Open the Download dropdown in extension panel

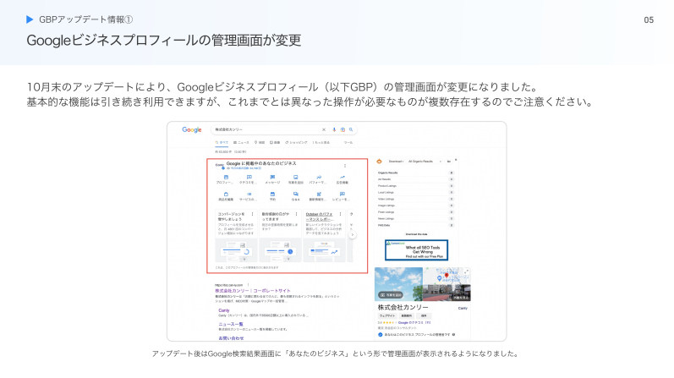click(x=396, y=162)
